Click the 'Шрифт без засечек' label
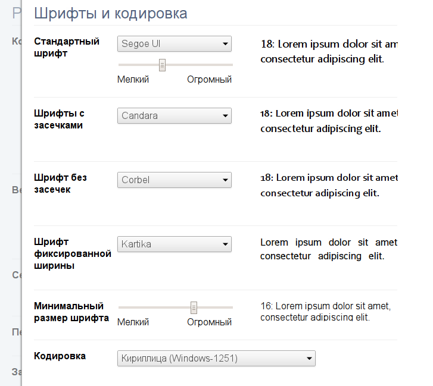Image resolution: width=433 pixels, height=386 pixels. [62, 183]
